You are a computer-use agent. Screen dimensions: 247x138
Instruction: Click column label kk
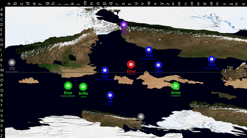(237, 4)
